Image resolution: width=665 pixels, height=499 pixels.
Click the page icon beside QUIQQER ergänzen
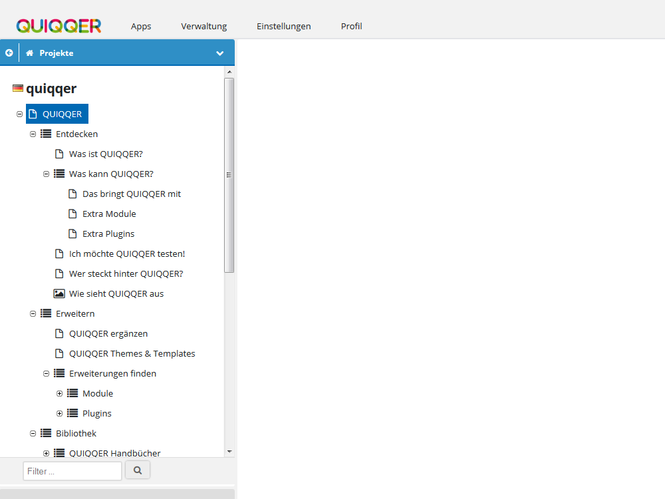tap(59, 333)
